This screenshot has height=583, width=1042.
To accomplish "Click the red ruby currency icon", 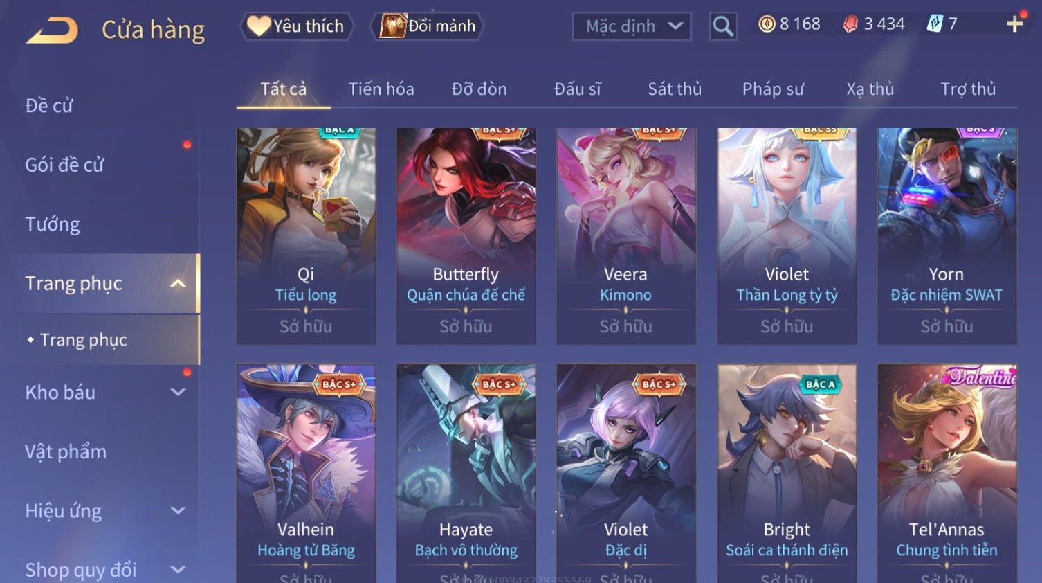I will (x=850, y=24).
